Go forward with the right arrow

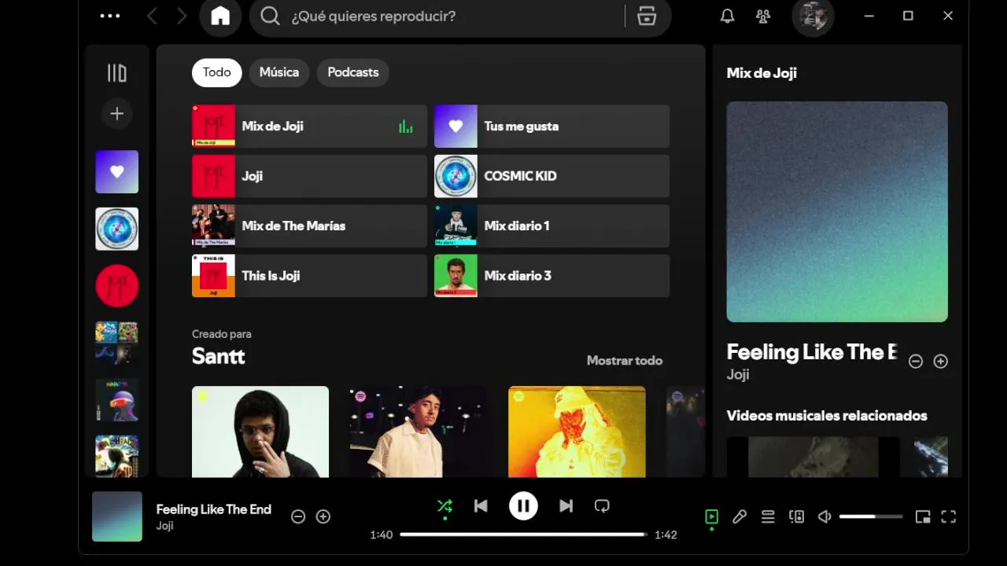[182, 16]
